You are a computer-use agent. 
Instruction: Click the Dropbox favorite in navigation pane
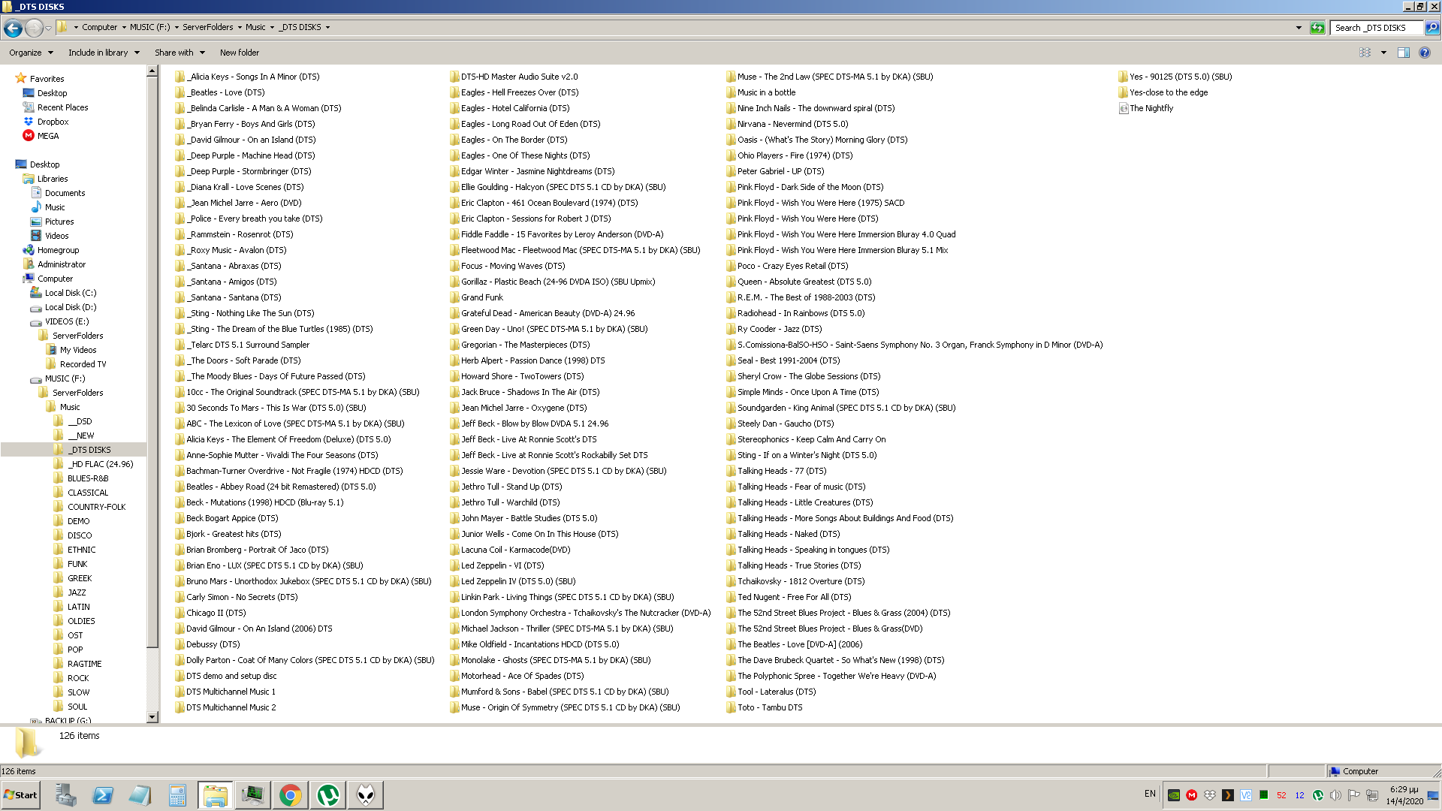tap(53, 122)
